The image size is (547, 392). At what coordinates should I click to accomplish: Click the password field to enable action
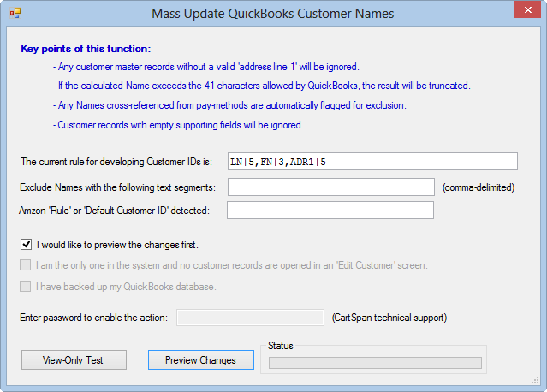pyautogui.click(x=250, y=318)
